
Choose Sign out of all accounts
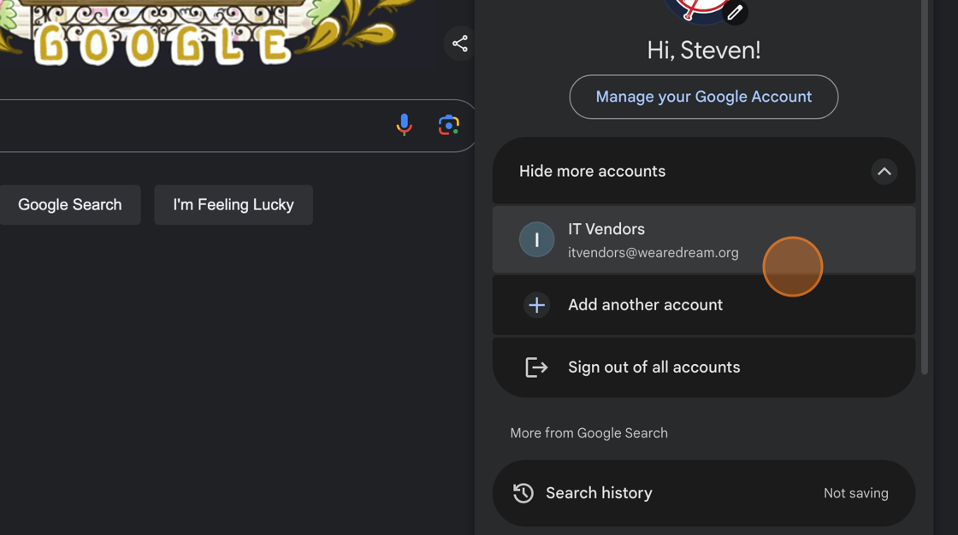(x=704, y=367)
